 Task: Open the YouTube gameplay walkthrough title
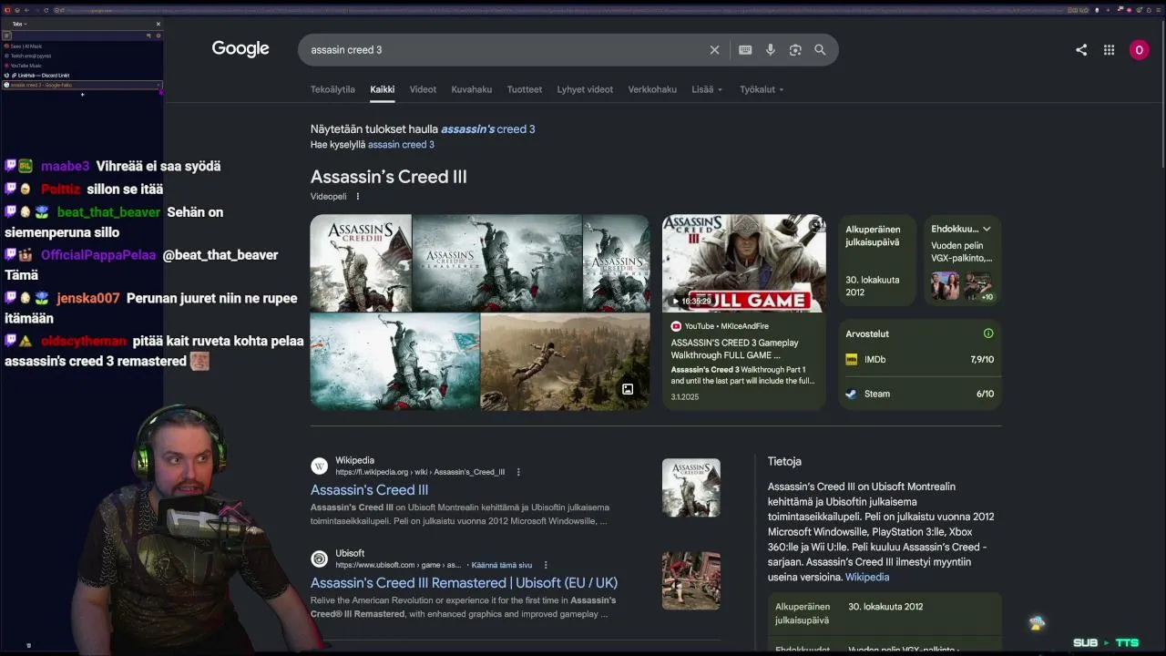tap(735, 349)
